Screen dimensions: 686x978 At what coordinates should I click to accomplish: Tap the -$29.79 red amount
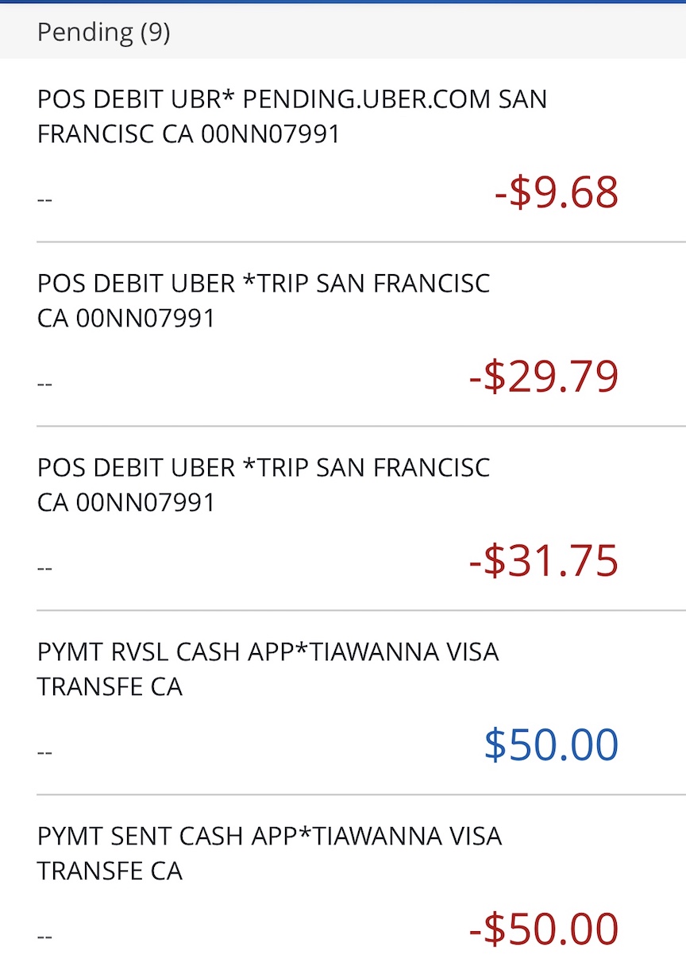tap(544, 377)
